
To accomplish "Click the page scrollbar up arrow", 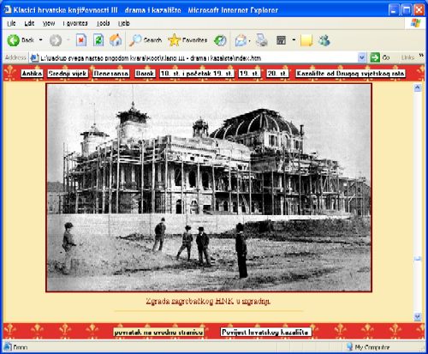I will pyautogui.click(x=418, y=87).
